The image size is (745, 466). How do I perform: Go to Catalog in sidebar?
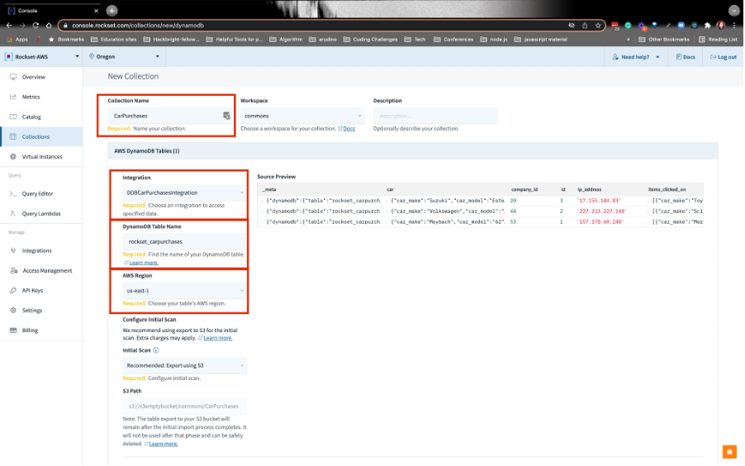31,117
